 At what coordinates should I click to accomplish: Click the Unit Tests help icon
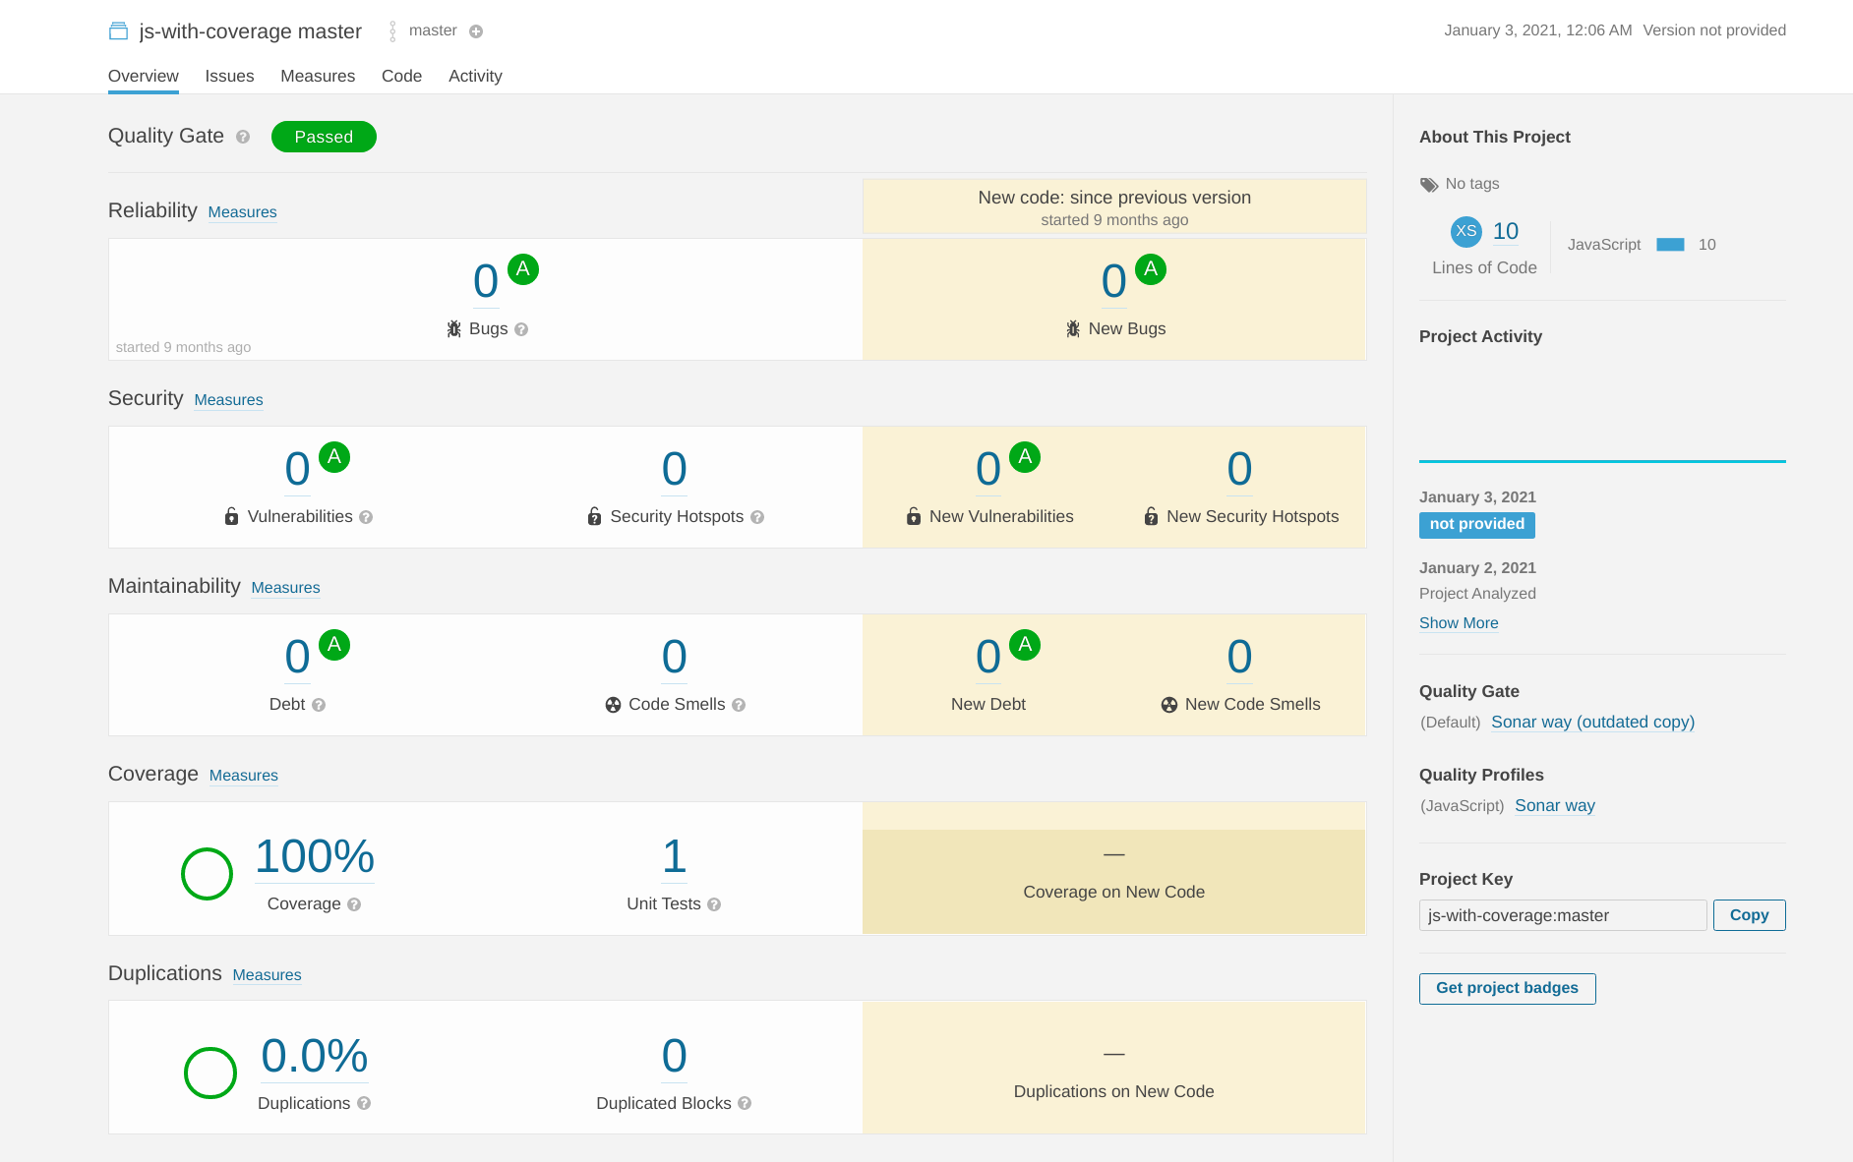(x=714, y=904)
